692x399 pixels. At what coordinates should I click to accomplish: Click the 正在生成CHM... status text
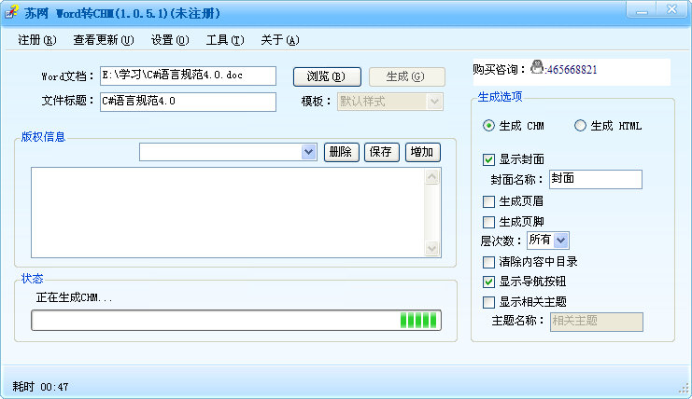pyautogui.click(x=74, y=297)
